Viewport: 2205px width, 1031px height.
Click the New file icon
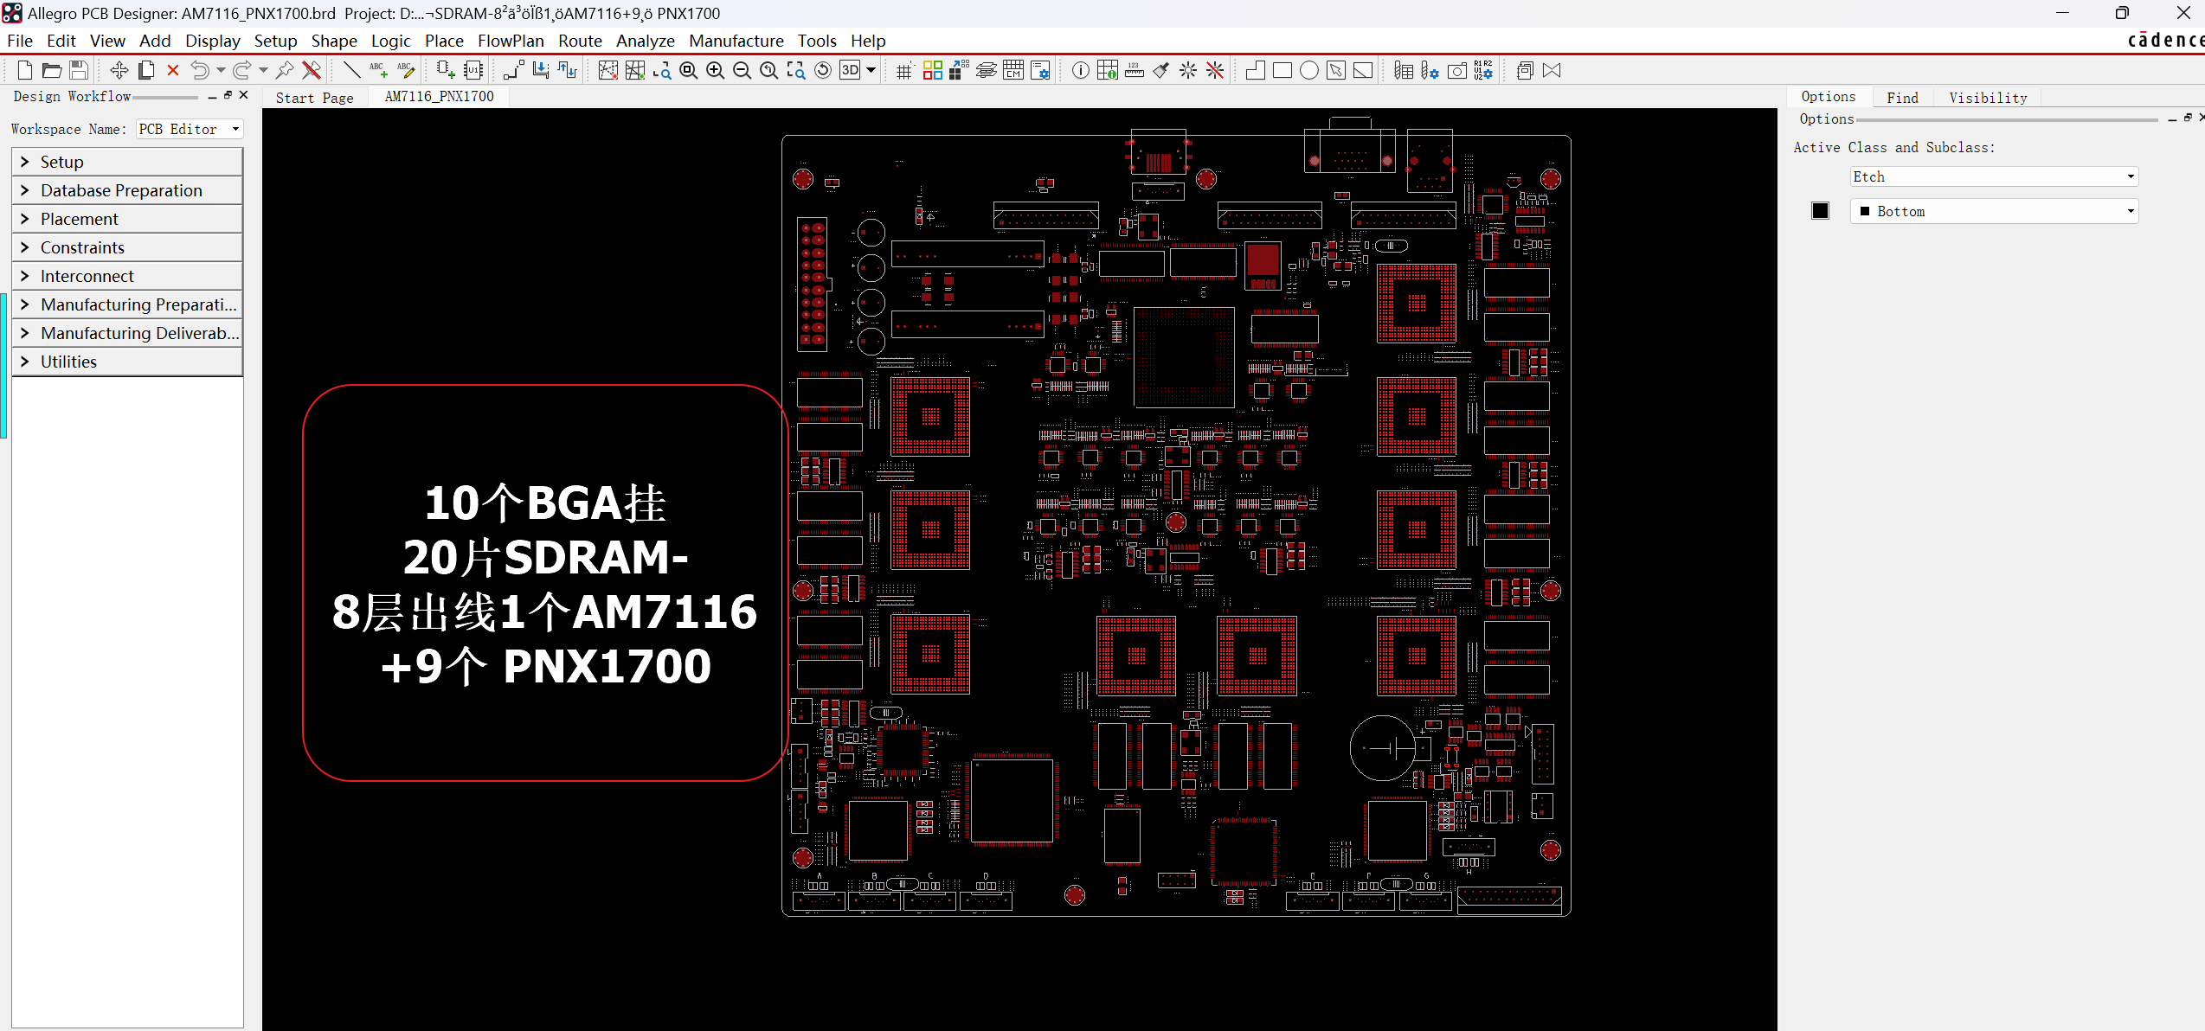coord(24,70)
